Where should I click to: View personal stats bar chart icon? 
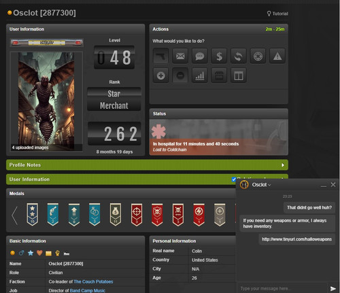point(200,75)
